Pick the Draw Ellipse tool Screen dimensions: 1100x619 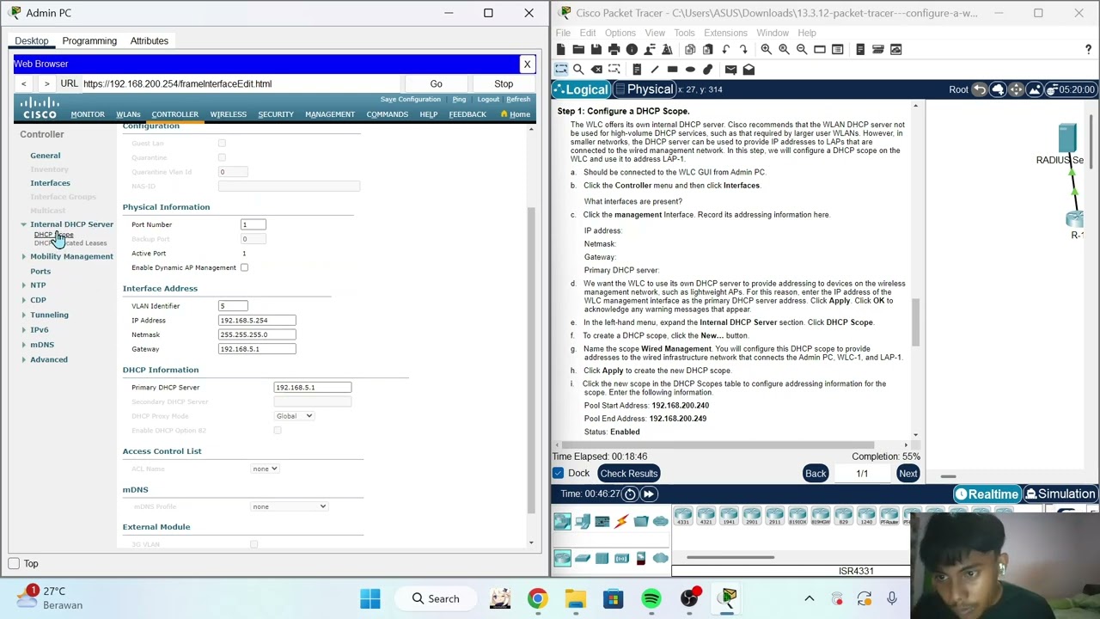pyautogui.click(x=690, y=70)
